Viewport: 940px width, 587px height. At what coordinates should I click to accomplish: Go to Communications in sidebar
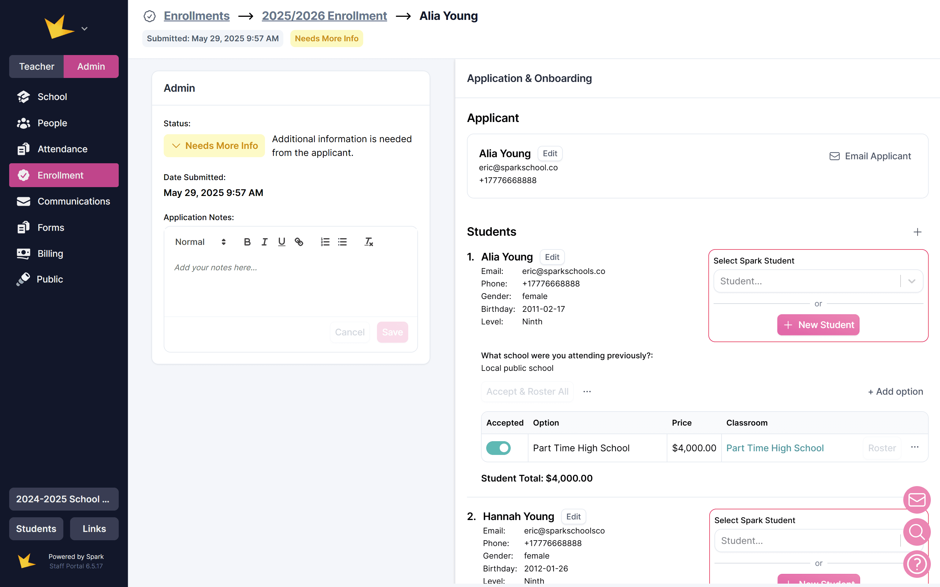click(73, 201)
